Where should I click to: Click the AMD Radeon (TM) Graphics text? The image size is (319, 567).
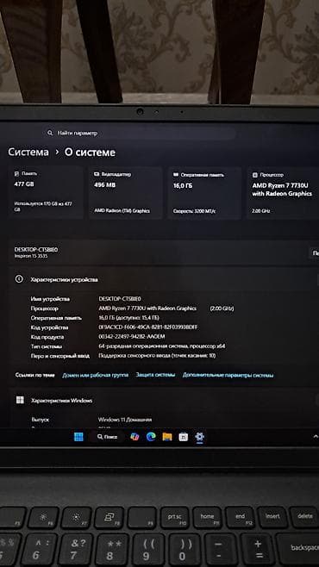pyautogui.click(x=122, y=210)
